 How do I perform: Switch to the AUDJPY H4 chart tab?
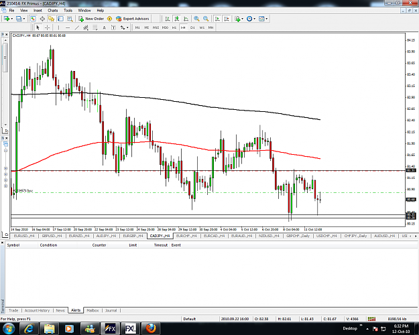[x=106, y=236]
